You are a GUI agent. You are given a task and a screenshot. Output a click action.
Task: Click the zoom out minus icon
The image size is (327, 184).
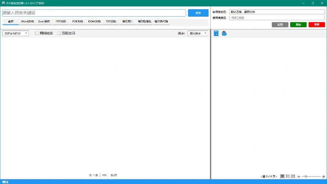point(299,177)
